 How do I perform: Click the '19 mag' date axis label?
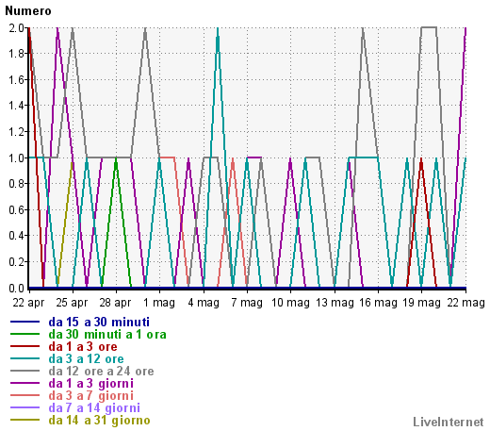pyautogui.click(x=421, y=303)
